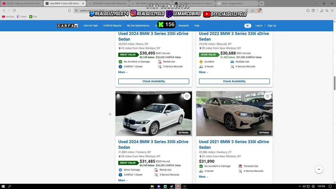
Task: Favorite the white 2024 BMW in Yonkers
Action: (x=187, y=96)
